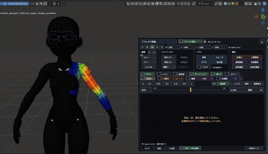
Task: Click the crosshair globe icon in top-left toolbar
Action: coord(54,4)
